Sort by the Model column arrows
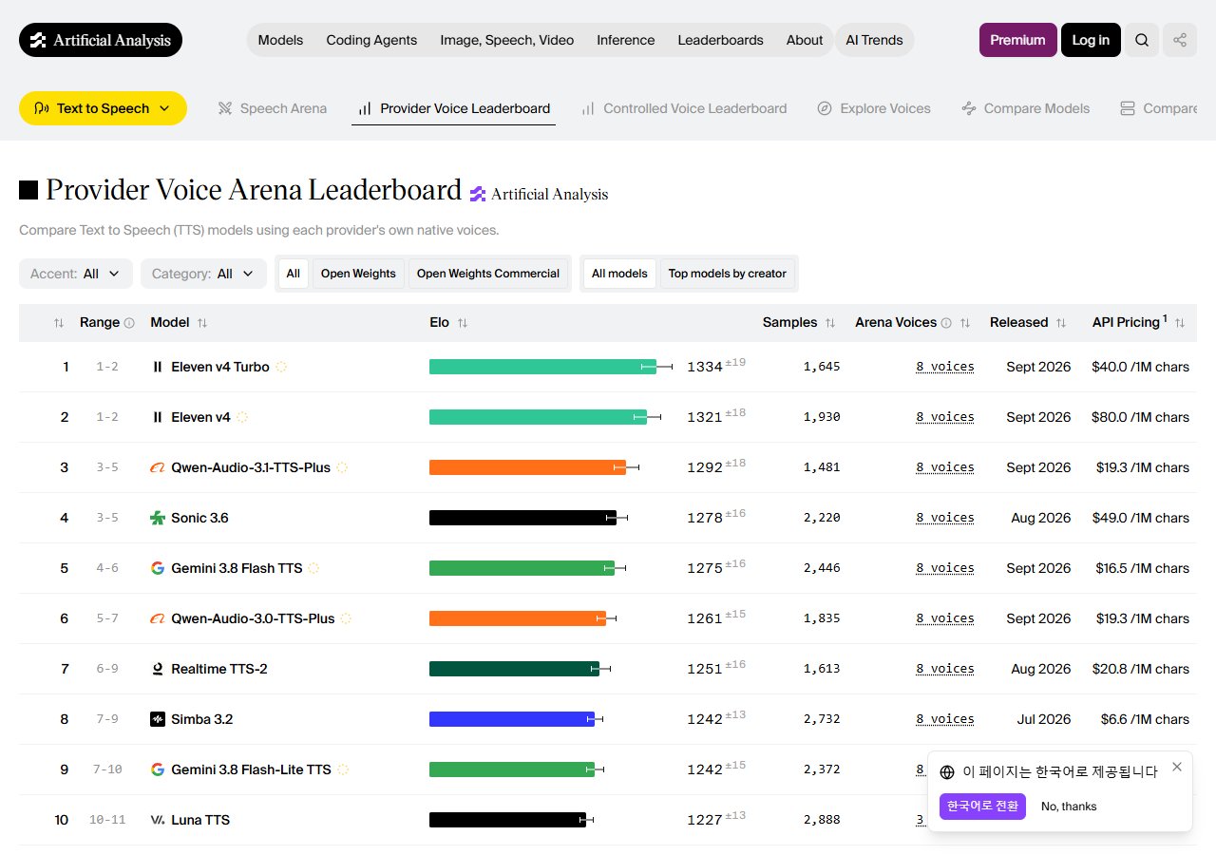This screenshot has height=855, width=1216. tap(202, 323)
